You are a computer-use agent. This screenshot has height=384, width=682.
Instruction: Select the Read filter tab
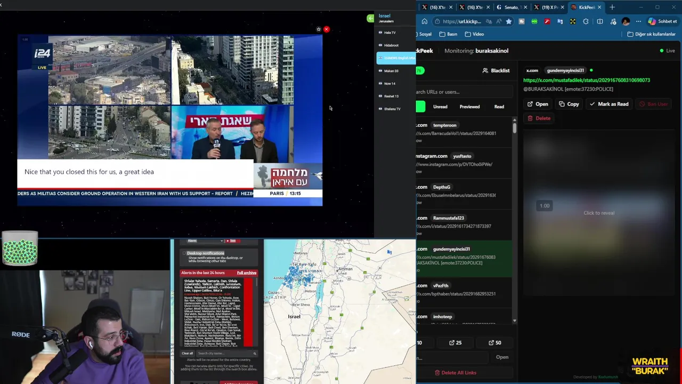click(499, 107)
